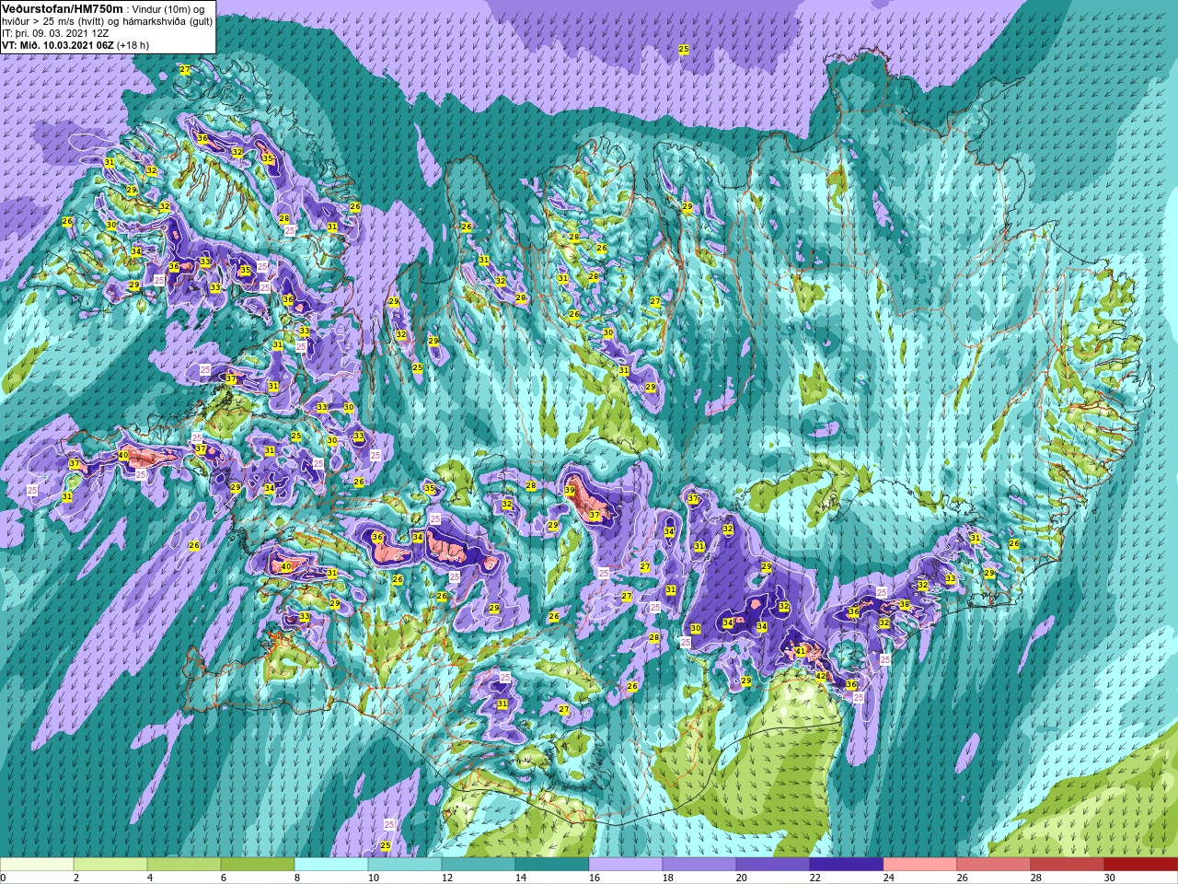Click the 24–26 light pink legend swatch
Image resolution: width=1178 pixels, height=884 pixels.
point(920,865)
